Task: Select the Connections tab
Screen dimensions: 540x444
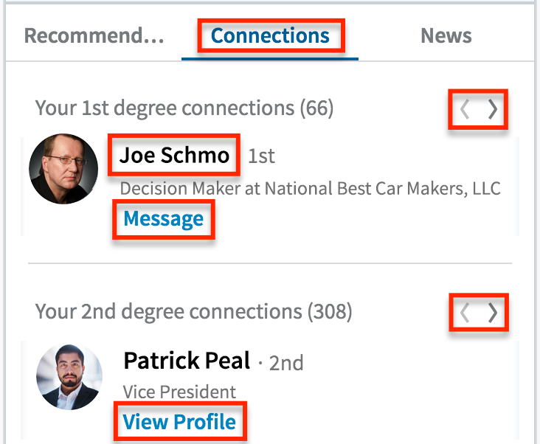Action: (x=270, y=35)
